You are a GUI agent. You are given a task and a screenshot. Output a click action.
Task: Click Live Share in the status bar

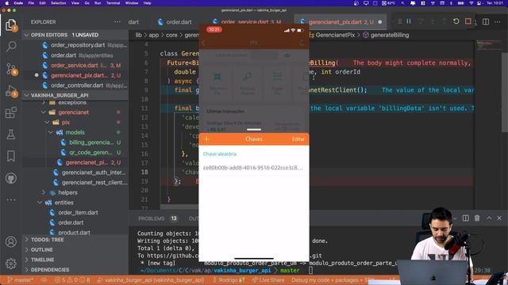tap(268, 279)
